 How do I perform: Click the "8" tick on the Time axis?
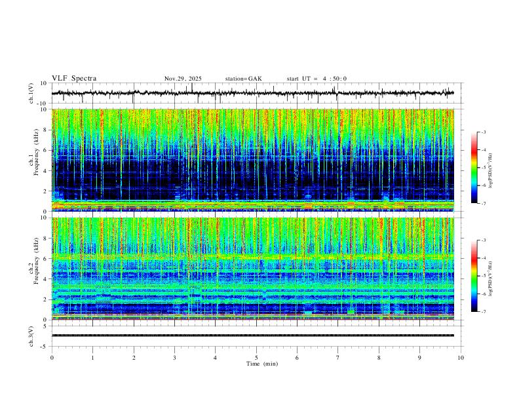pos(379,358)
